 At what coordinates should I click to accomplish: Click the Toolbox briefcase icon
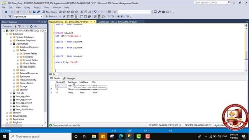(x=163, y=12)
